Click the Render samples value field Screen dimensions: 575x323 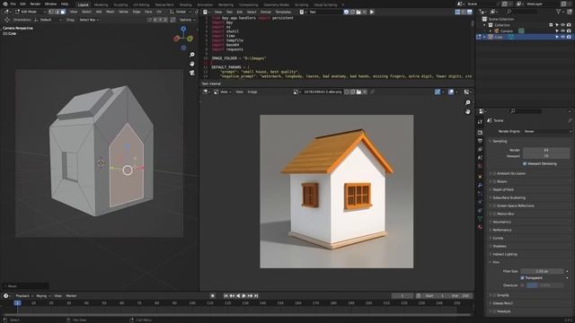[x=546, y=150]
